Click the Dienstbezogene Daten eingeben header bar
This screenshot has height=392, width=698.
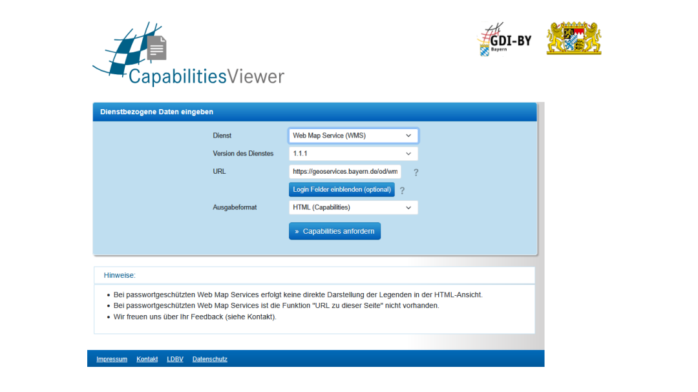coord(156,111)
